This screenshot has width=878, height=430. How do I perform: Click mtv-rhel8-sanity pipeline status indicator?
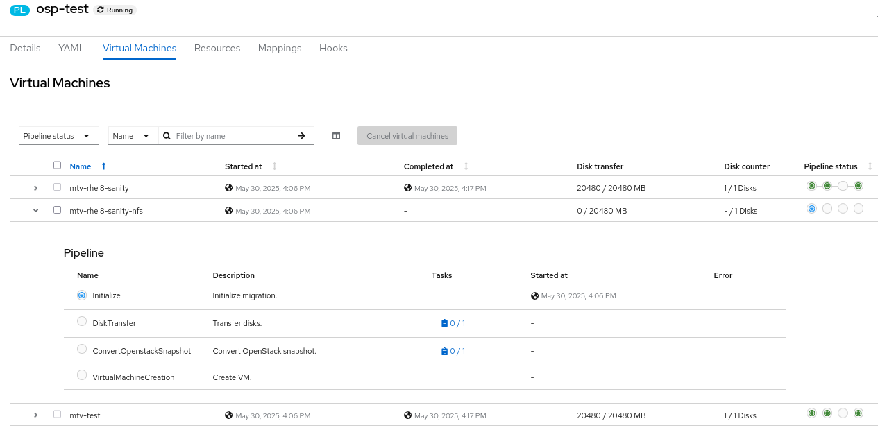834,186
